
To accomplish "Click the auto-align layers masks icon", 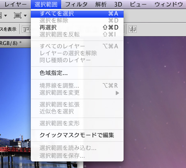I will click(x=133, y=29).
